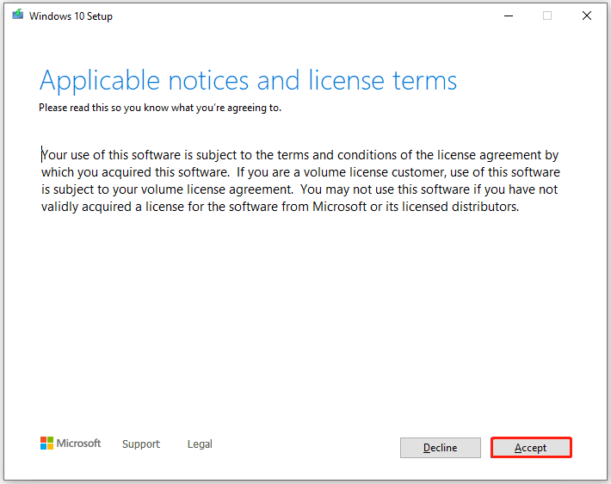Open the Legal link
This screenshot has height=484, width=611.
point(200,444)
